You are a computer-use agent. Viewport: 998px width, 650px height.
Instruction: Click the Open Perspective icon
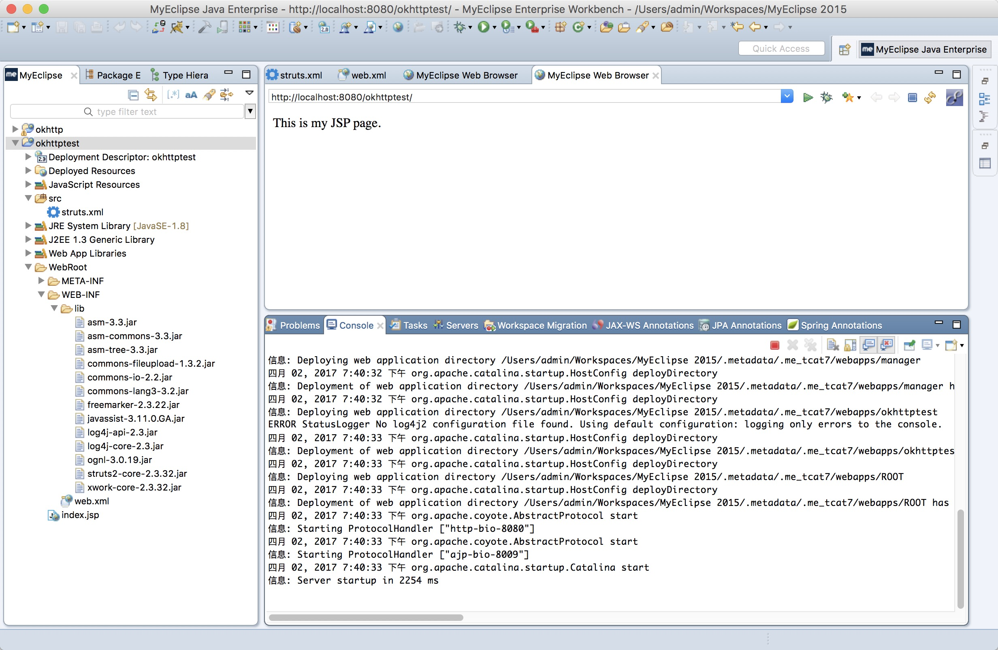coord(844,49)
